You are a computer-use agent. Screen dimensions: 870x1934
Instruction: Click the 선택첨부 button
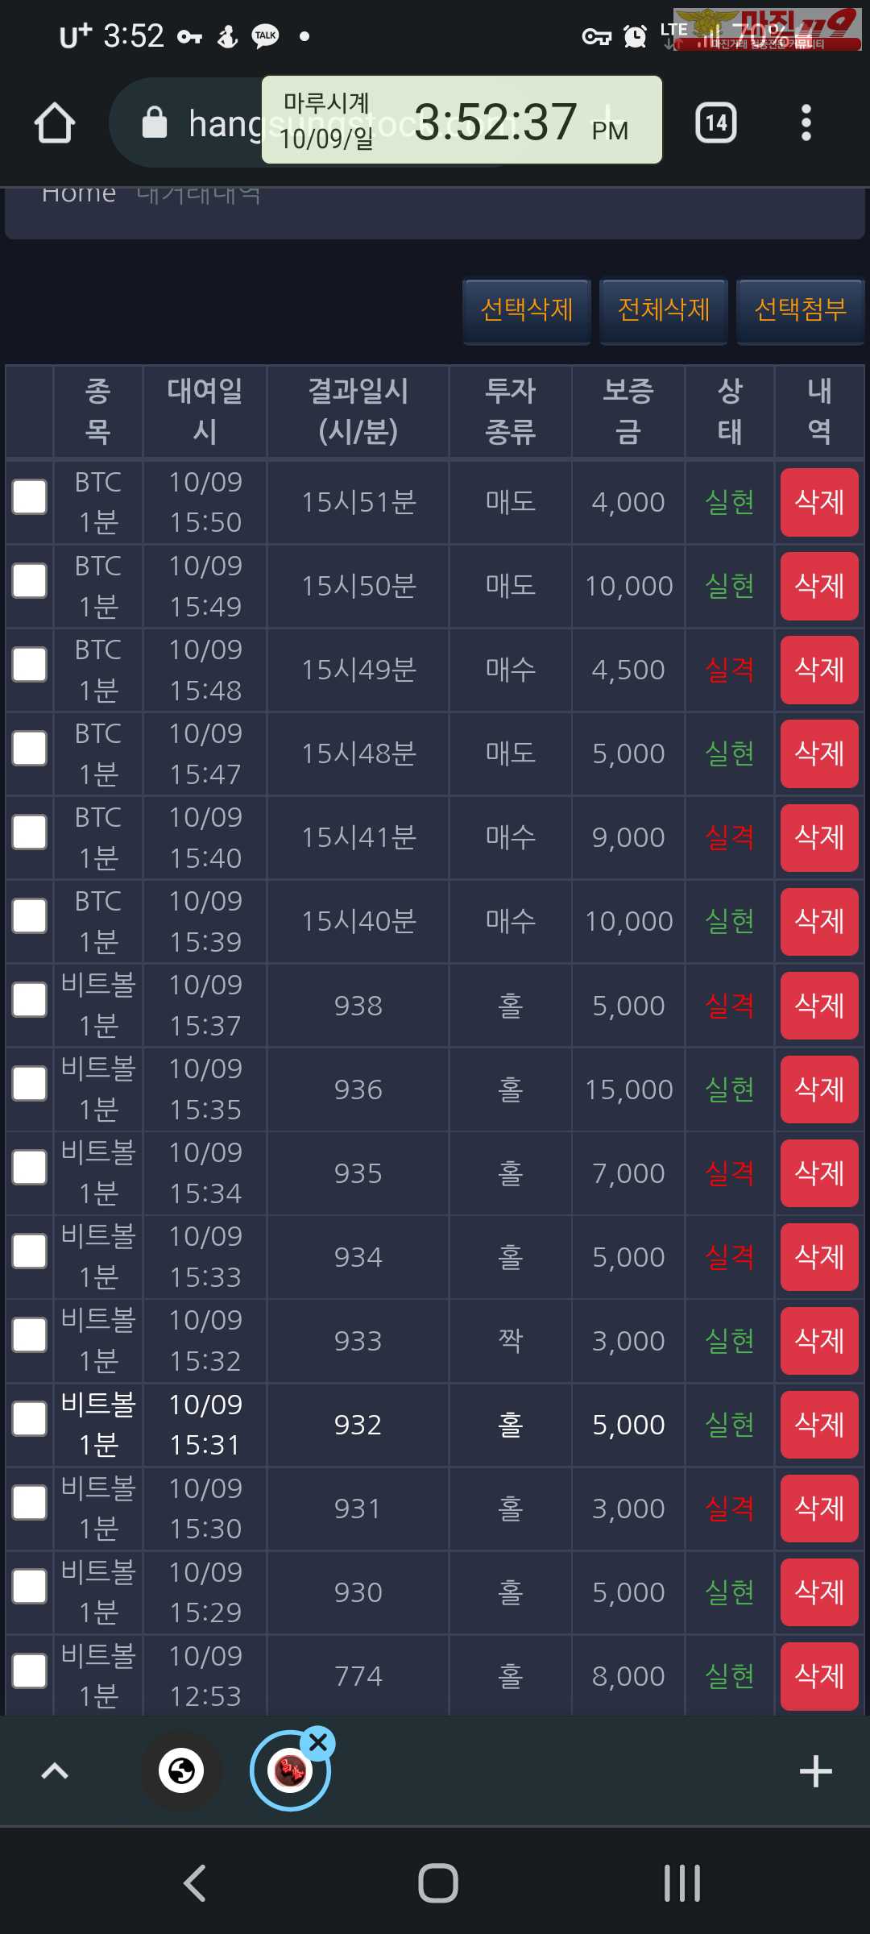[x=801, y=310]
